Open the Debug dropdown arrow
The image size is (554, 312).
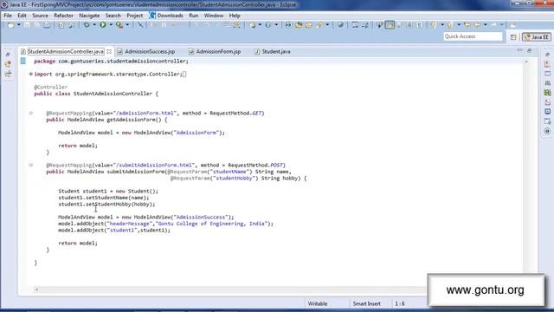click(94, 25)
